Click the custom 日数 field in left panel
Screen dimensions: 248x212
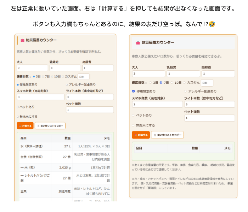point(84,77)
